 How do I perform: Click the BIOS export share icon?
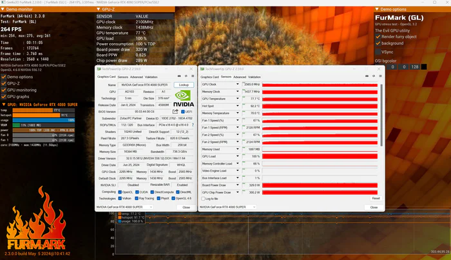(x=175, y=112)
